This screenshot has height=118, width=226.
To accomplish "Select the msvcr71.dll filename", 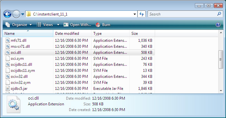I will point(20,47).
